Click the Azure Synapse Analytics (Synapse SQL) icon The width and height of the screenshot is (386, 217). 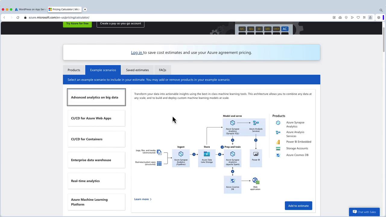click(233, 123)
